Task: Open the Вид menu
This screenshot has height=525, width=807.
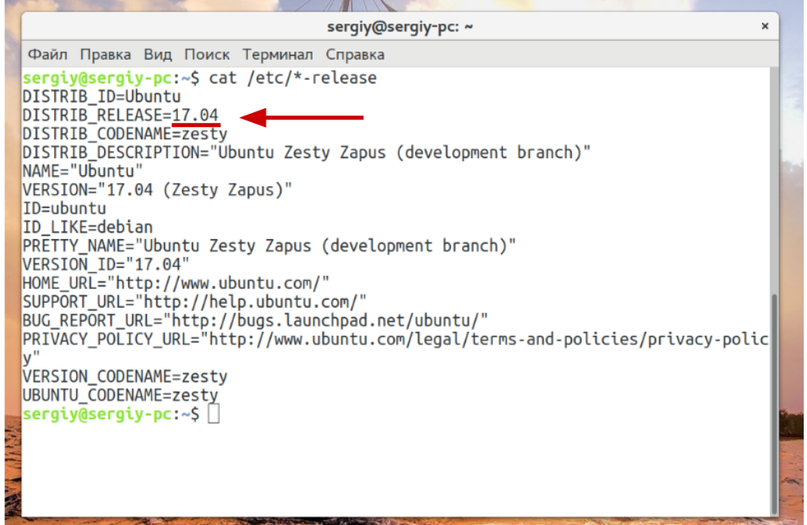Action: [157, 55]
